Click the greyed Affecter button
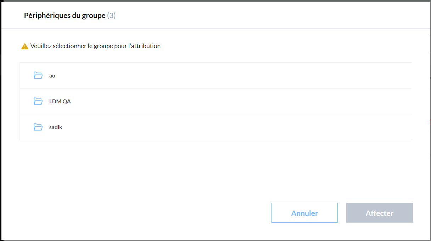The height and width of the screenshot is (241, 431). (x=380, y=213)
